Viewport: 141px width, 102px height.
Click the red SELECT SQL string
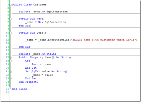[x=103, y=40]
